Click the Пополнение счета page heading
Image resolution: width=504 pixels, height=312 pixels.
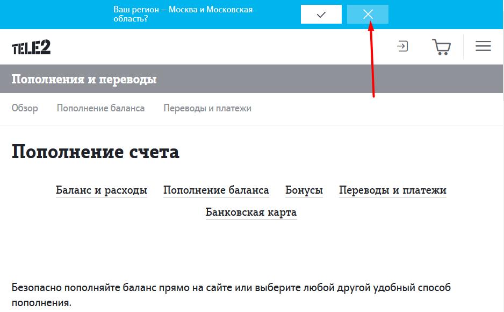[96, 152]
